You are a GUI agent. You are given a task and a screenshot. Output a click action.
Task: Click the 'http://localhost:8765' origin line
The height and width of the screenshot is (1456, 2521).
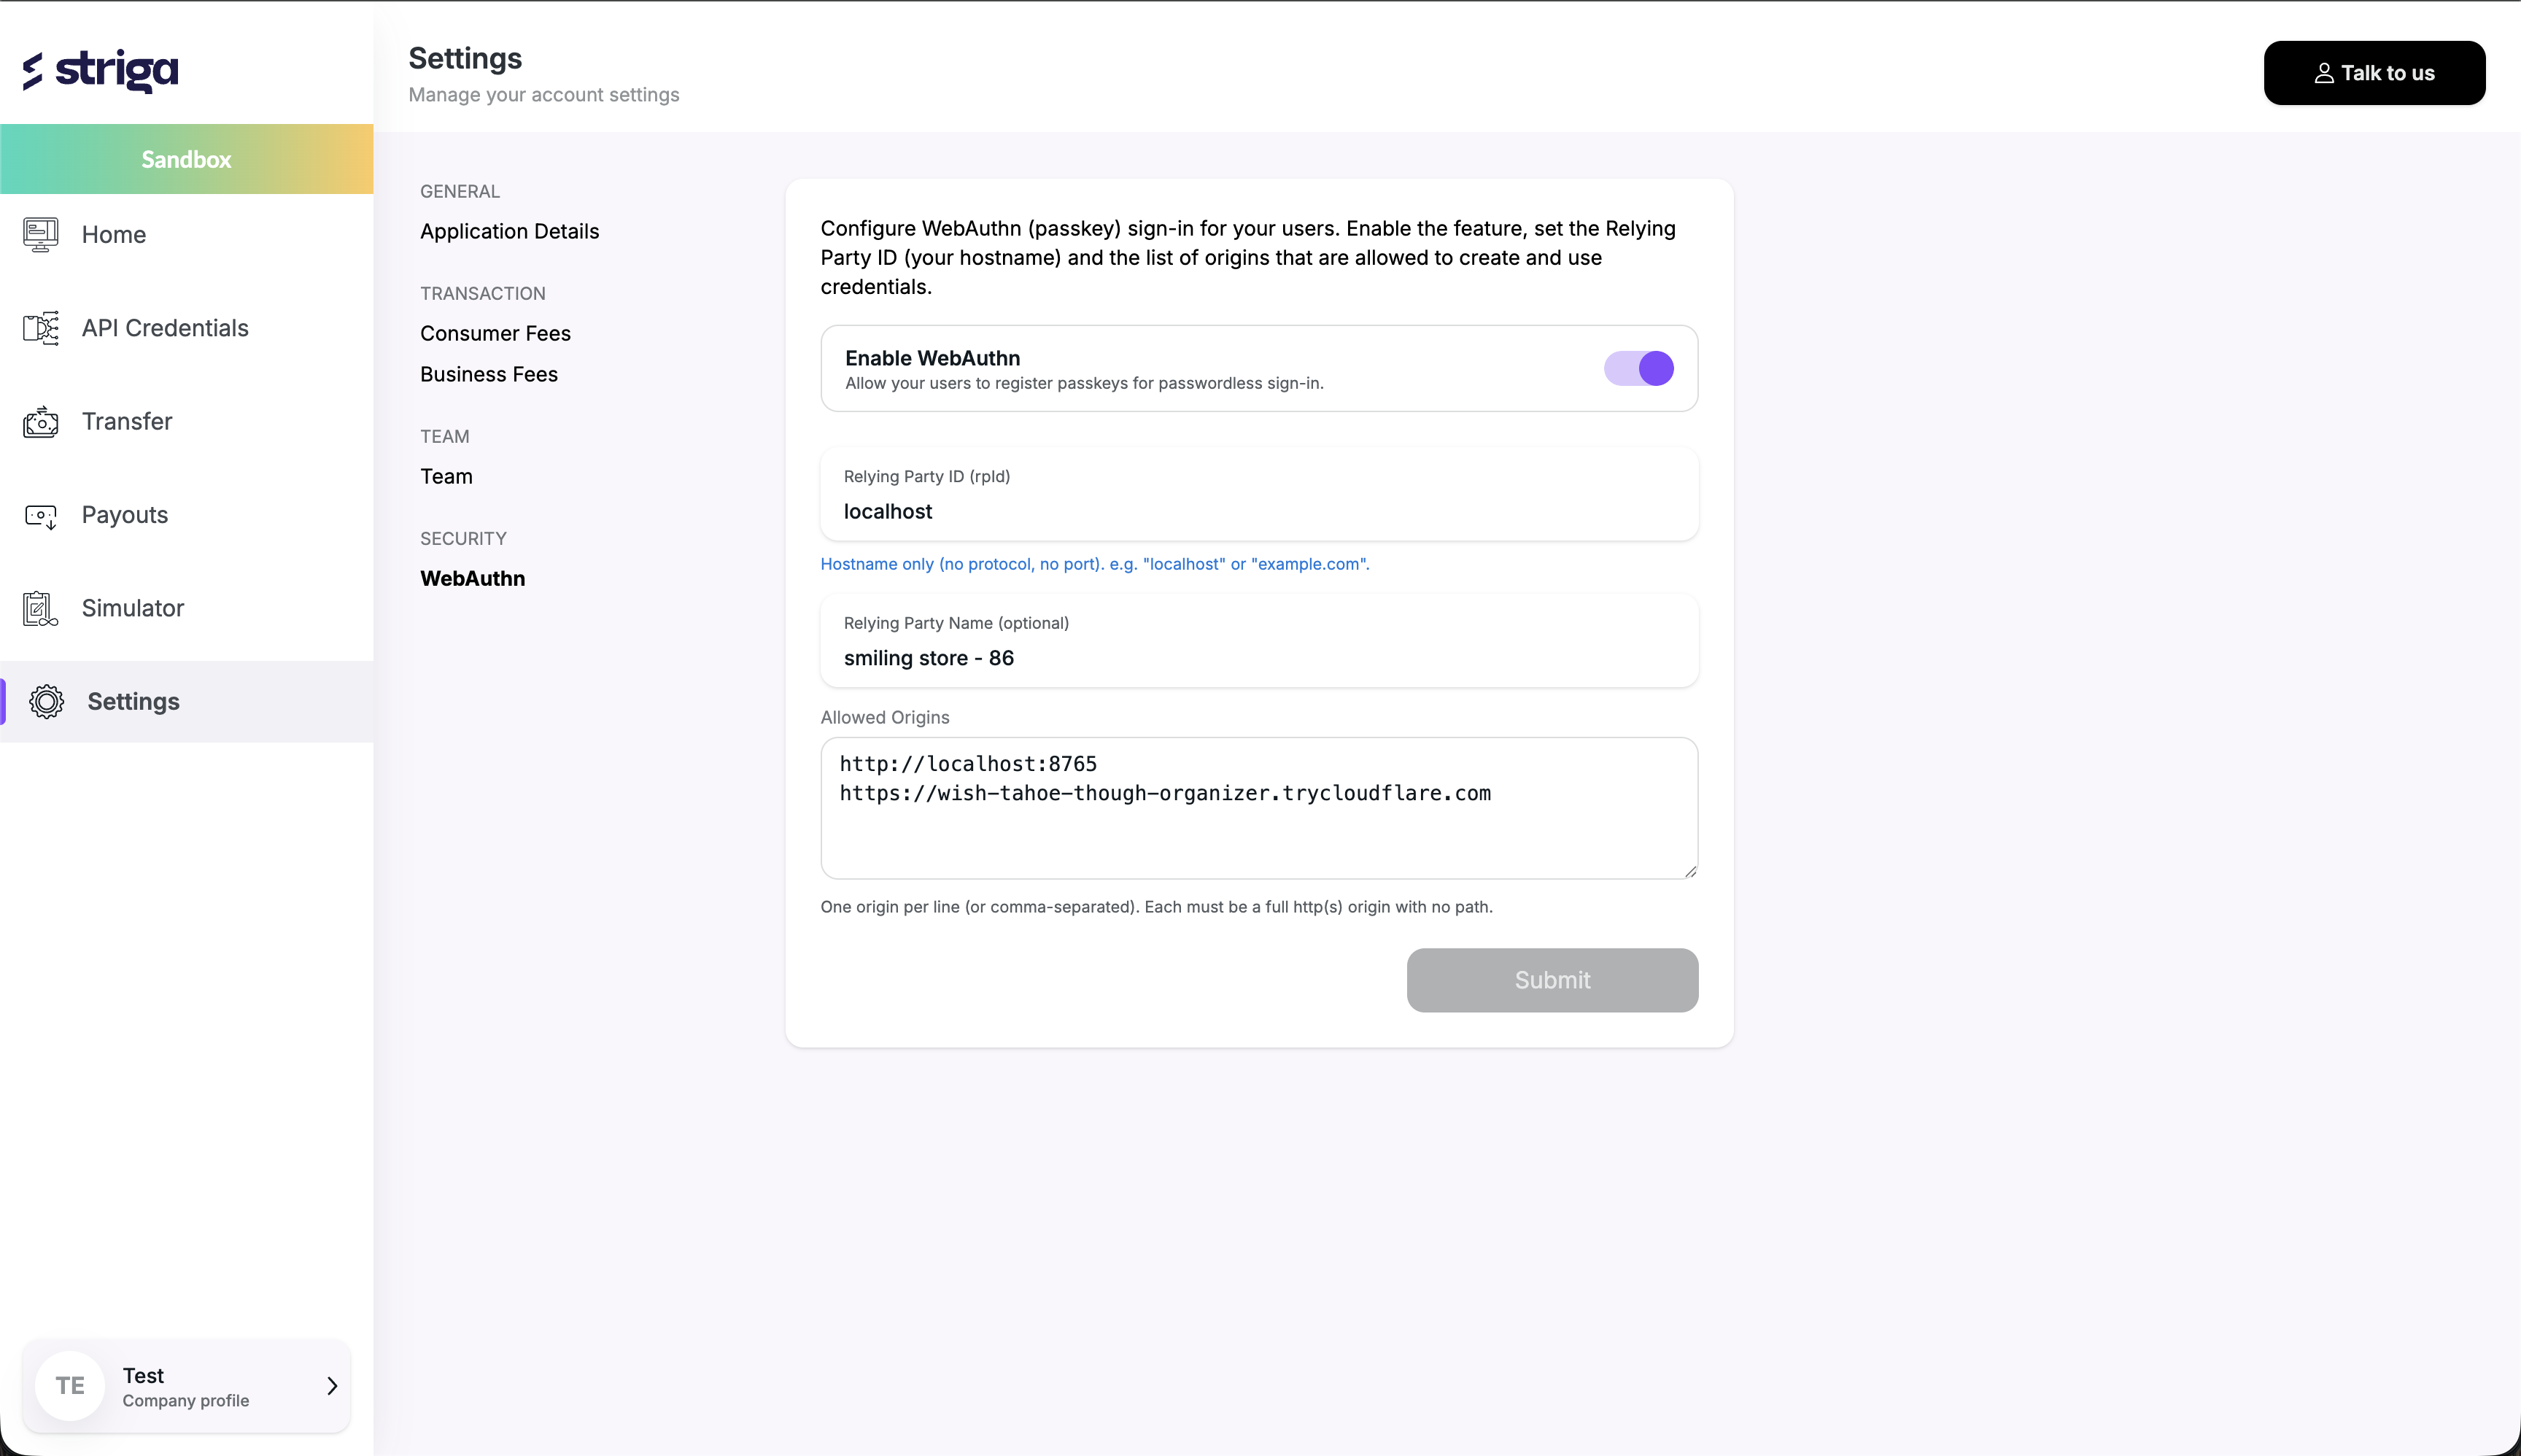click(x=968, y=764)
